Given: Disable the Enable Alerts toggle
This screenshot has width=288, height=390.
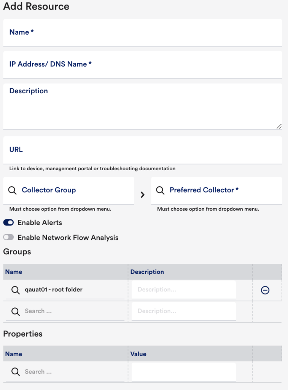Looking at the screenshot, I should [x=8, y=222].
